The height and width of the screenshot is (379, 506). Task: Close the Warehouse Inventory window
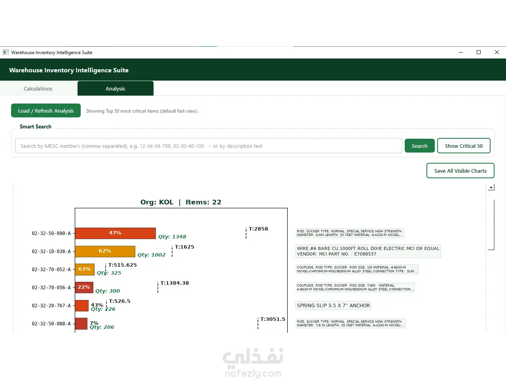(497, 52)
